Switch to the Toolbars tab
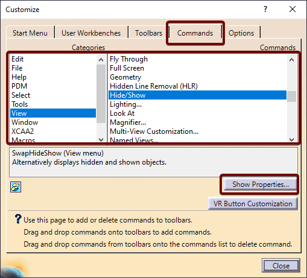The image size is (307, 278). (149, 33)
